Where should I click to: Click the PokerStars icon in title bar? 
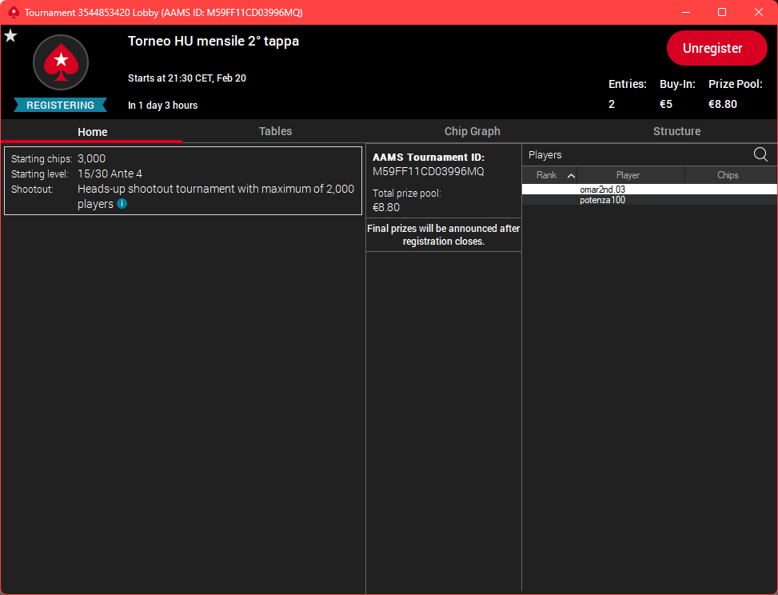click(x=14, y=13)
